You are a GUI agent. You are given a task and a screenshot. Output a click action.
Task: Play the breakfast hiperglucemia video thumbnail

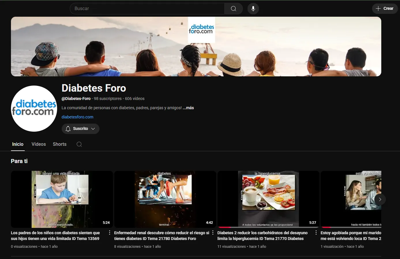pyautogui.click(x=268, y=199)
